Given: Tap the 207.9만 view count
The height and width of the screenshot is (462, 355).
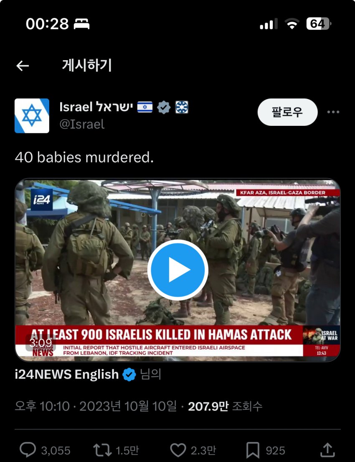Looking at the screenshot, I should pos(208,406).
